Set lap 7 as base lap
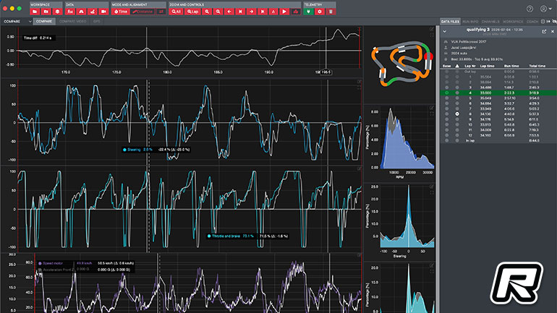Image resolution: width=557 pixels, height=313 pixels. tap(447, 108)
